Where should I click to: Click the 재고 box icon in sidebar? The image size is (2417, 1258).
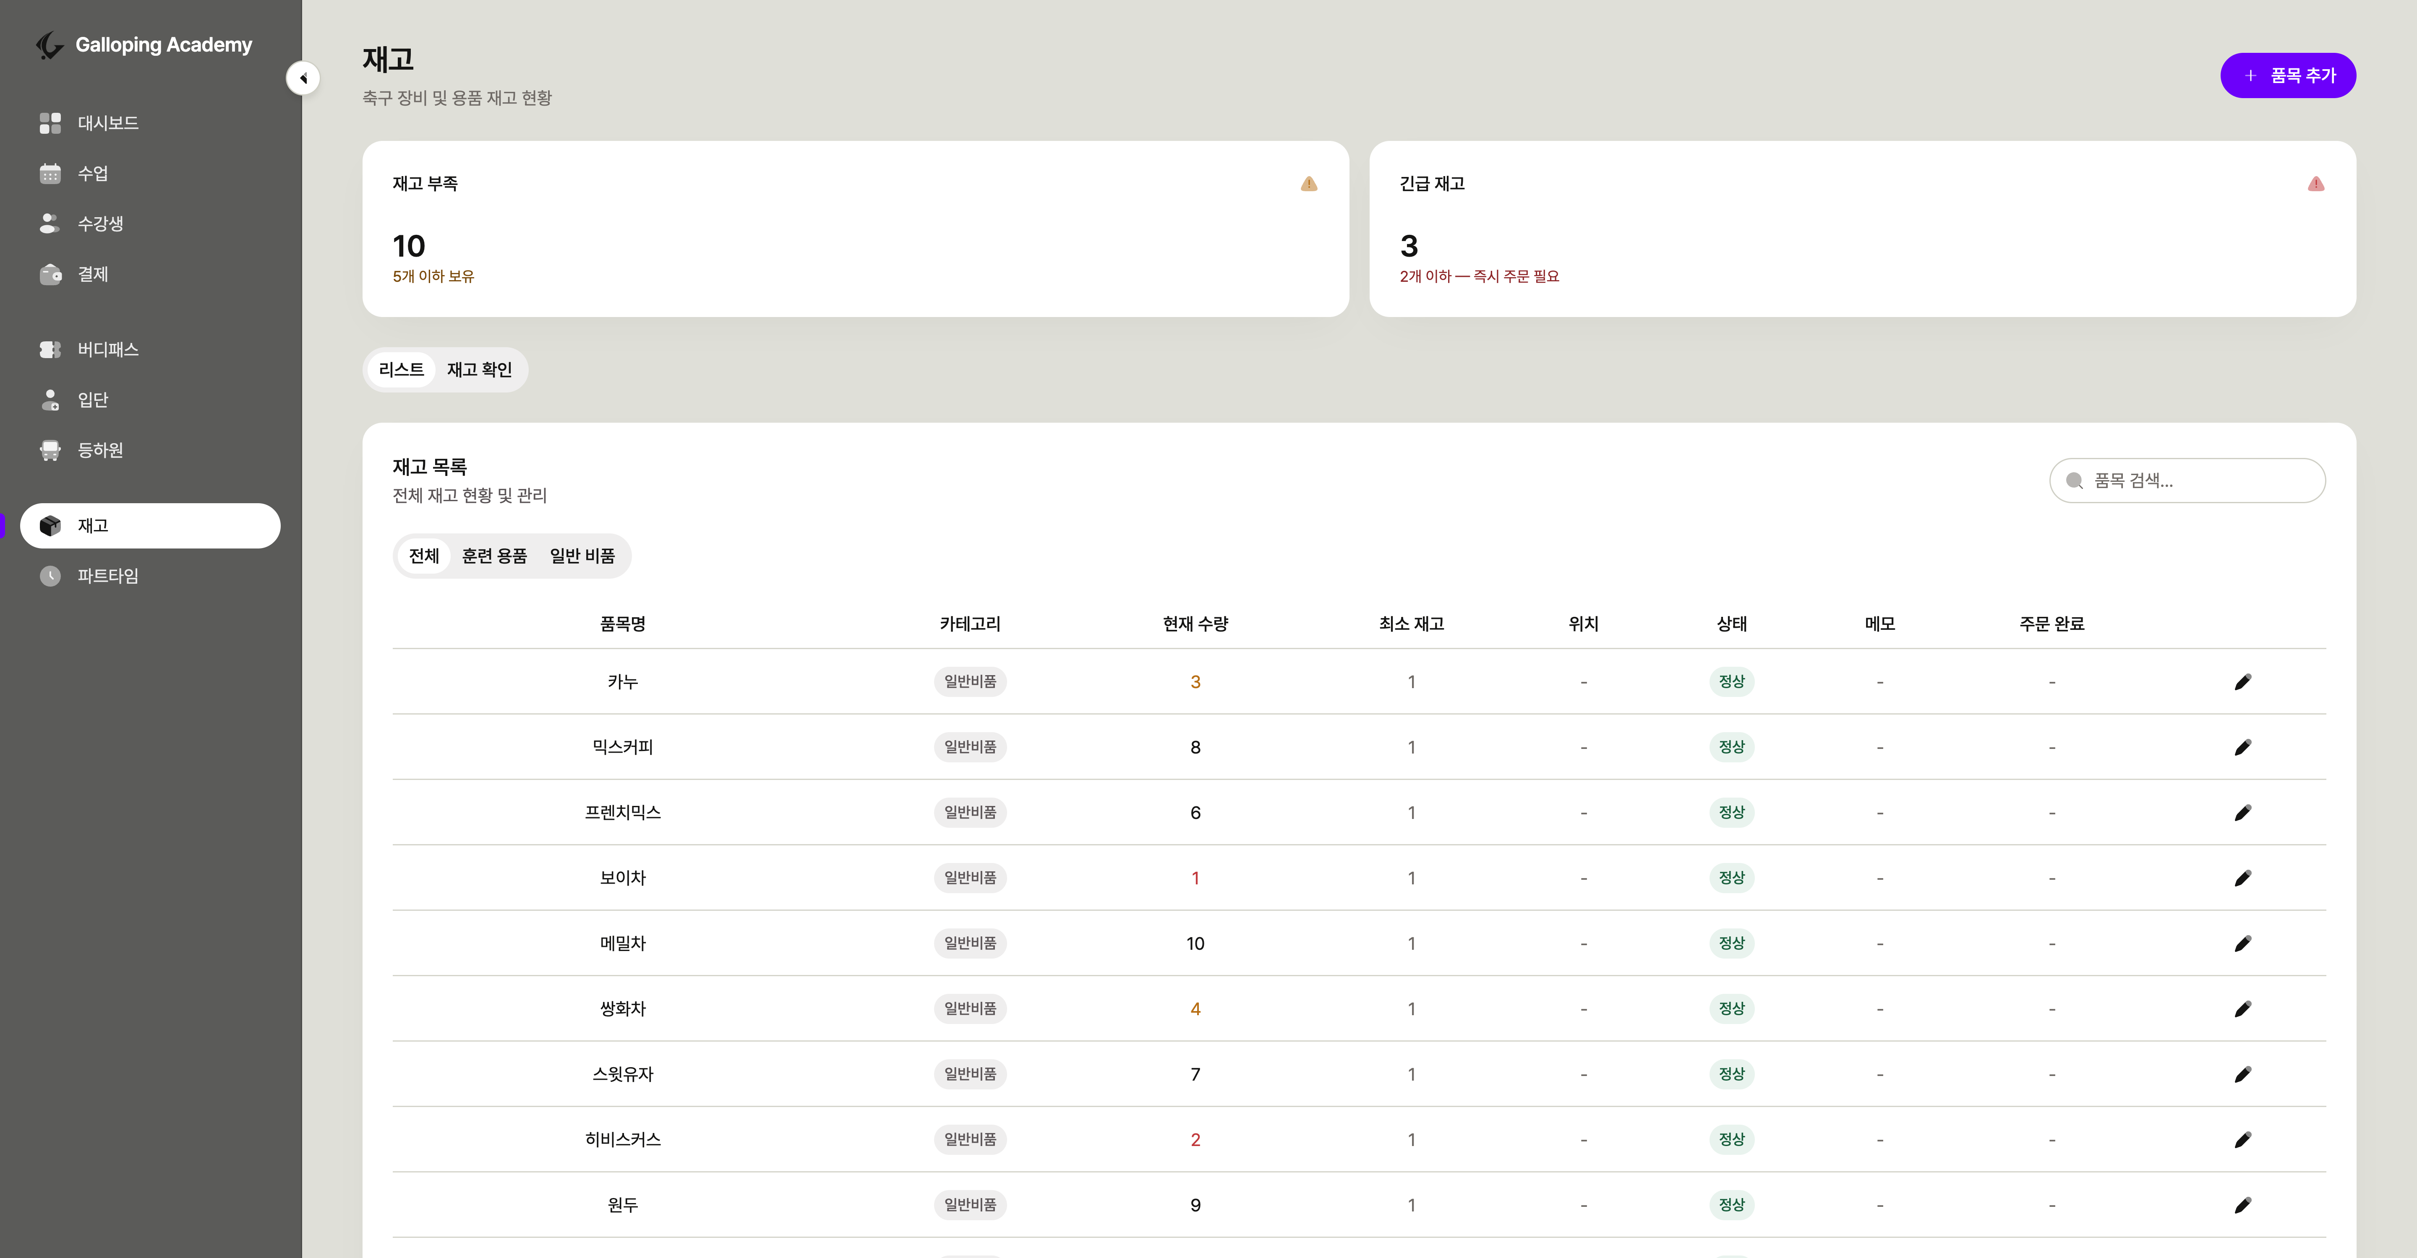coord(51,526)
